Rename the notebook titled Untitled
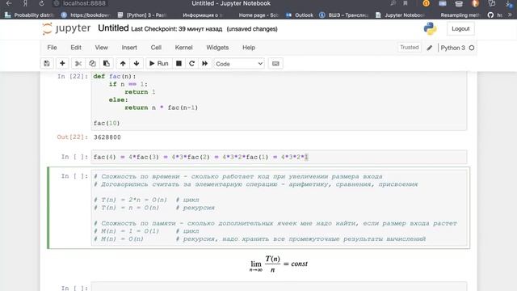517x291 pixels. point(113,28)
